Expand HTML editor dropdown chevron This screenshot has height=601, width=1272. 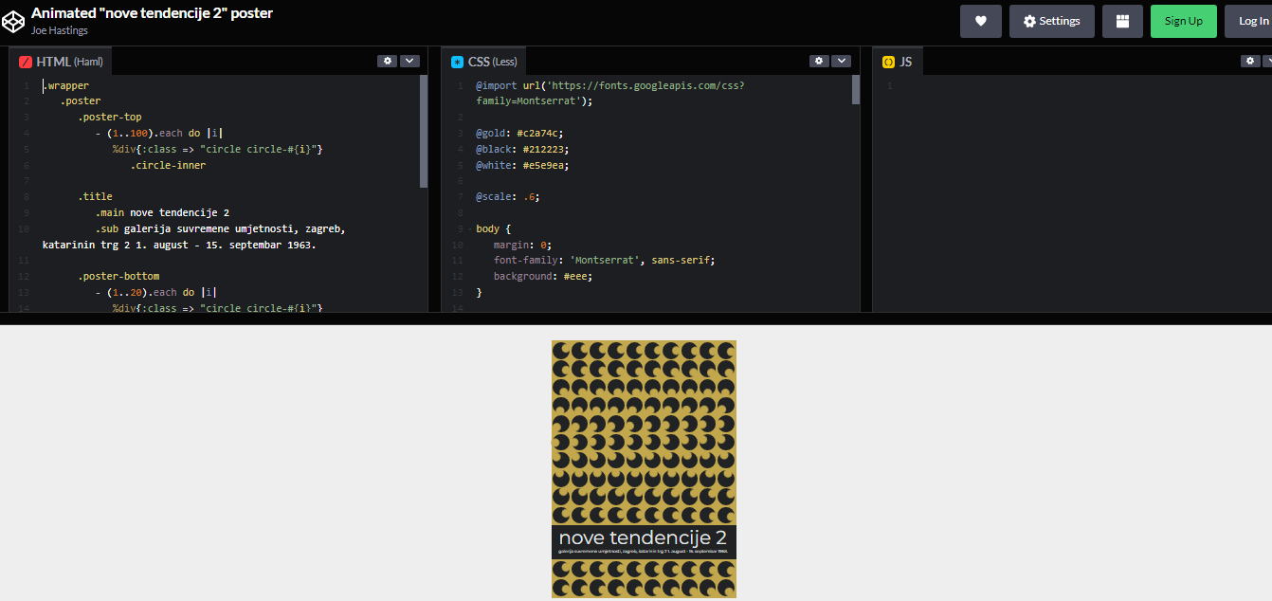pyautogui.click(x=409, y=61)
